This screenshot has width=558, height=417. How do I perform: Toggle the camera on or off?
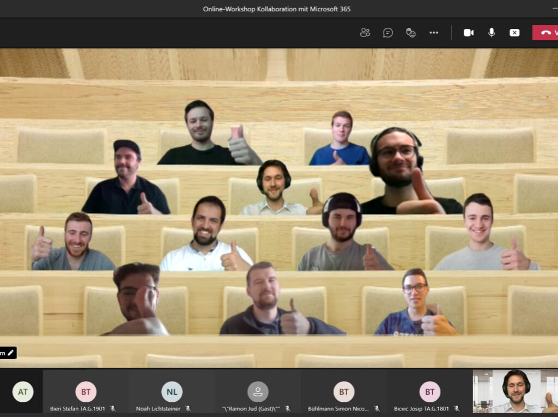point(468,33)
